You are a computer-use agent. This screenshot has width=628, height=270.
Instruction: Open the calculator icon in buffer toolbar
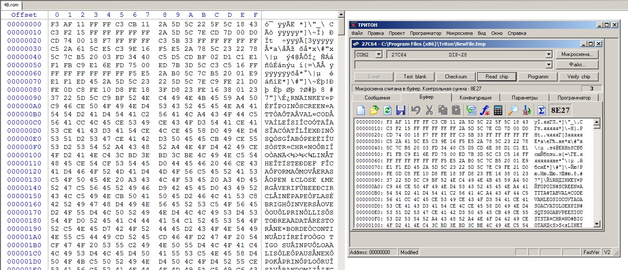498,110
